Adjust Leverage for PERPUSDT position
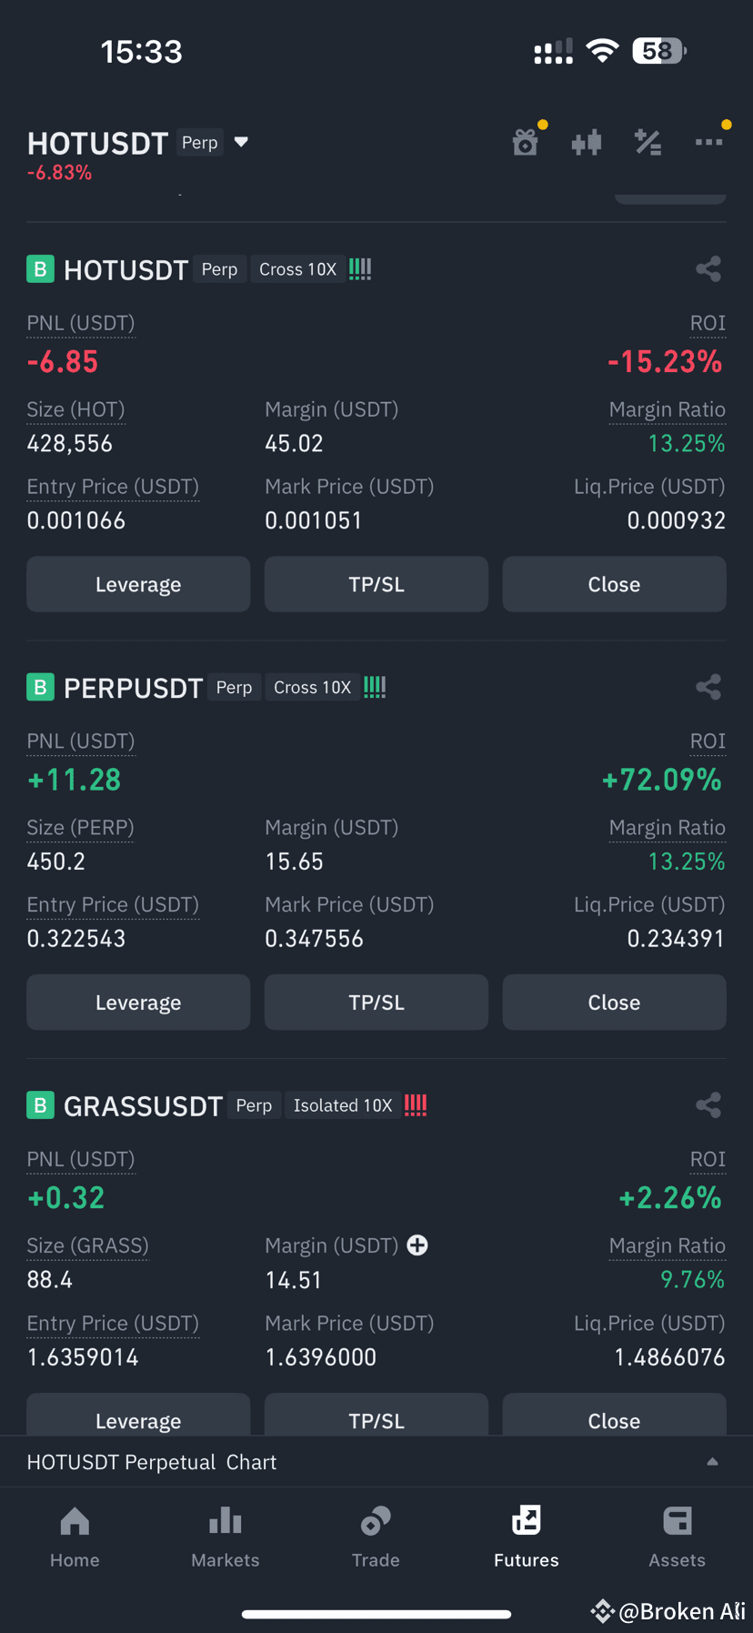 coord(138,1003)
